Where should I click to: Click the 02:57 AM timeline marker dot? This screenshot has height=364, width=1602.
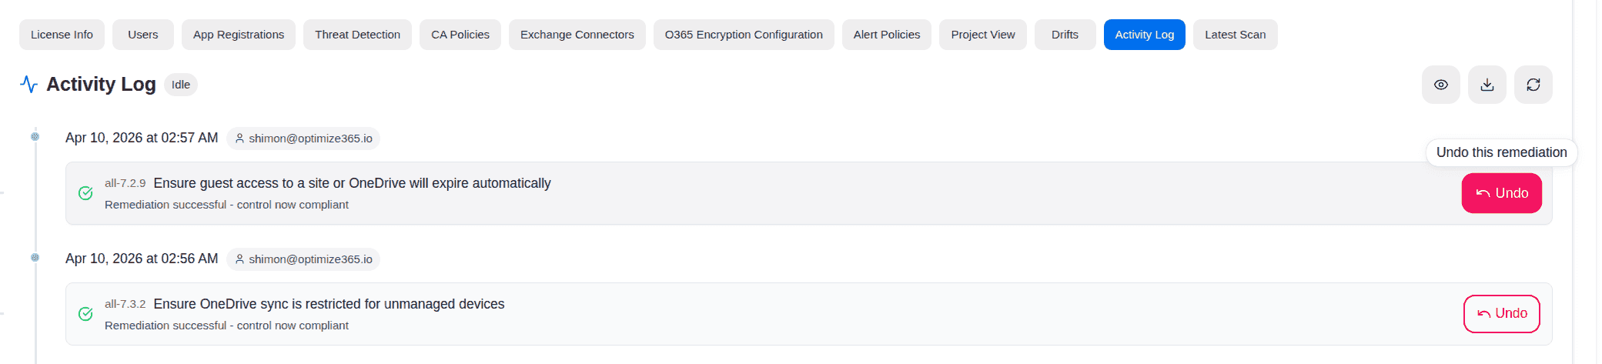(x=35, y=137)
